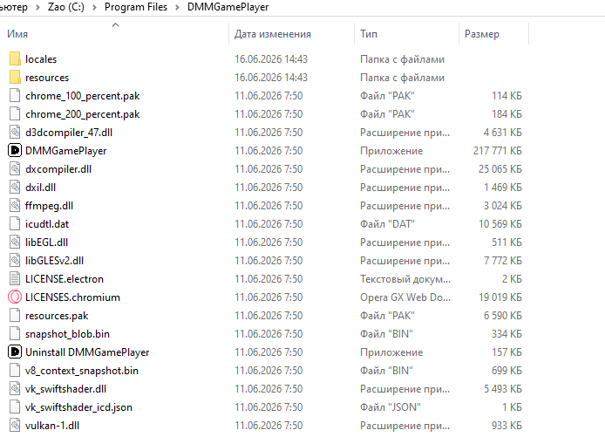
Task: Select the file name d3dcompiler_47.dll
Action: pyautogui.click(x=69, y=133)
